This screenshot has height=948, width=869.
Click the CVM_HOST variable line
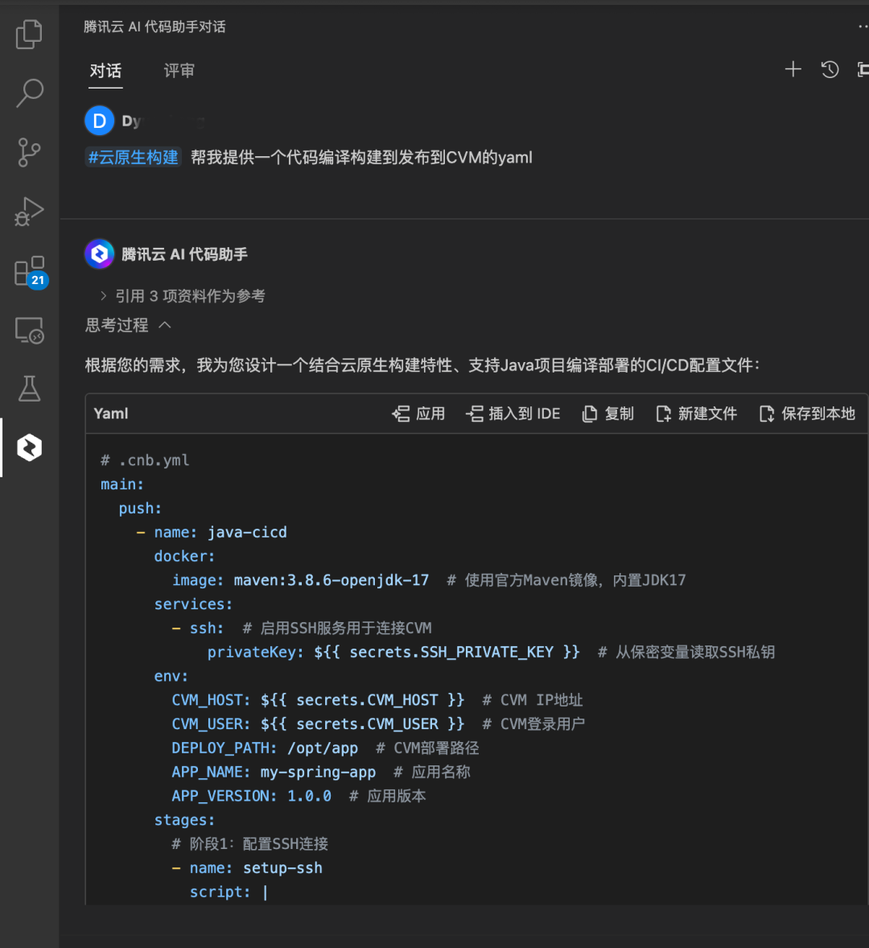tap(377, 700)
